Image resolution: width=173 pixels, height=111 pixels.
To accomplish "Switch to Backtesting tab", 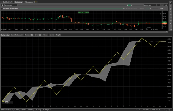I will [18, 2].
